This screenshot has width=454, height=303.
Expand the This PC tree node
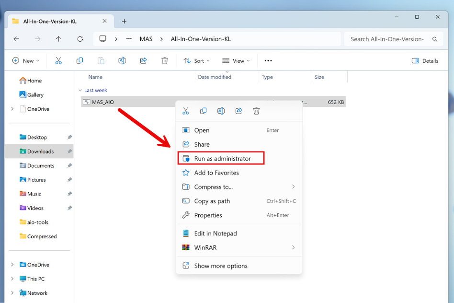click(12, 279)
